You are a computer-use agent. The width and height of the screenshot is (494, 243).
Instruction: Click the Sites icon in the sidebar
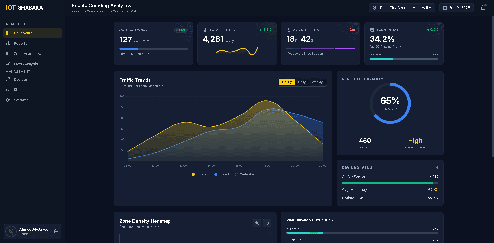click(9, 90)
